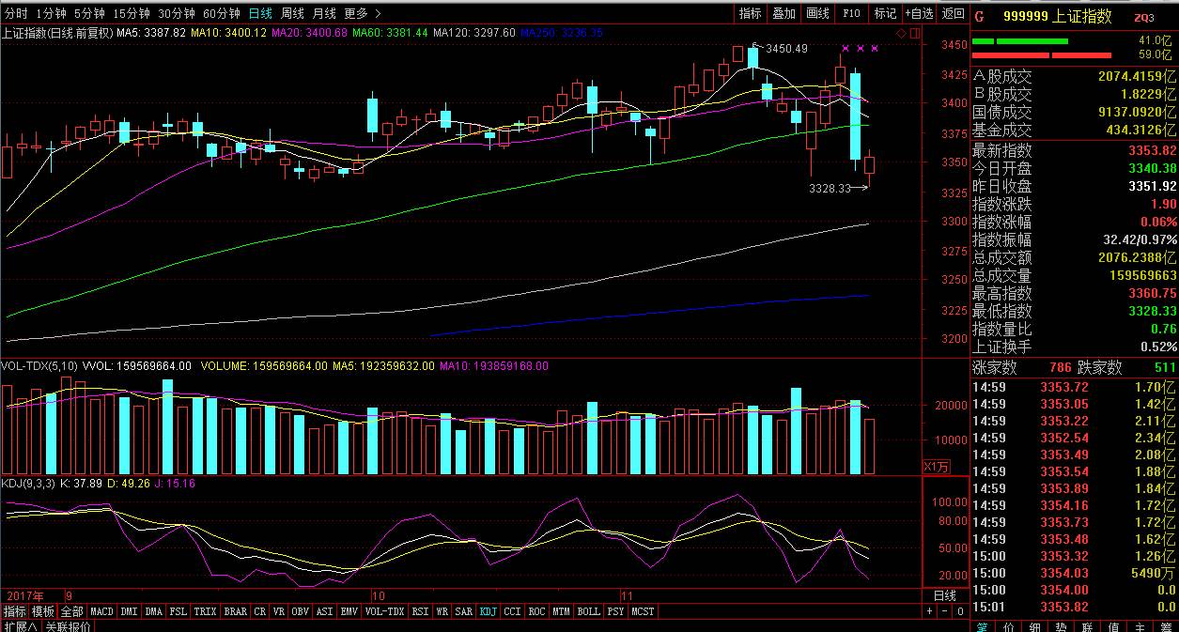Add the stock via +自选 button
This screenshot has width=1179, height=632.
click(x=919, y=13)
